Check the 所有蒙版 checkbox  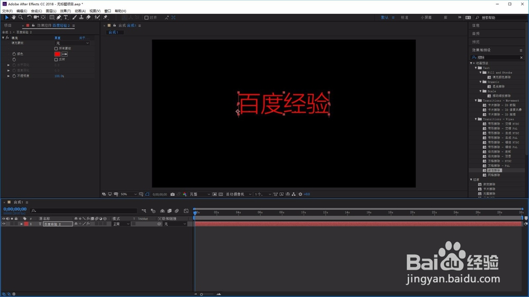56,49
